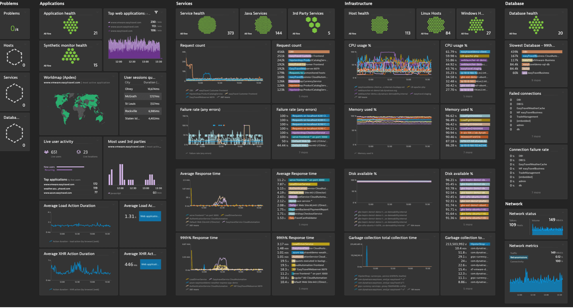Expand the Host health tile chevron menu
This screenshot has height=308, width=573.
(x=410, y=12)
